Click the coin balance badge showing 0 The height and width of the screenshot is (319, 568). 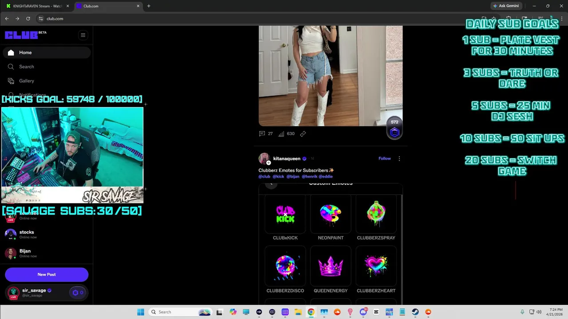[78, 292]
